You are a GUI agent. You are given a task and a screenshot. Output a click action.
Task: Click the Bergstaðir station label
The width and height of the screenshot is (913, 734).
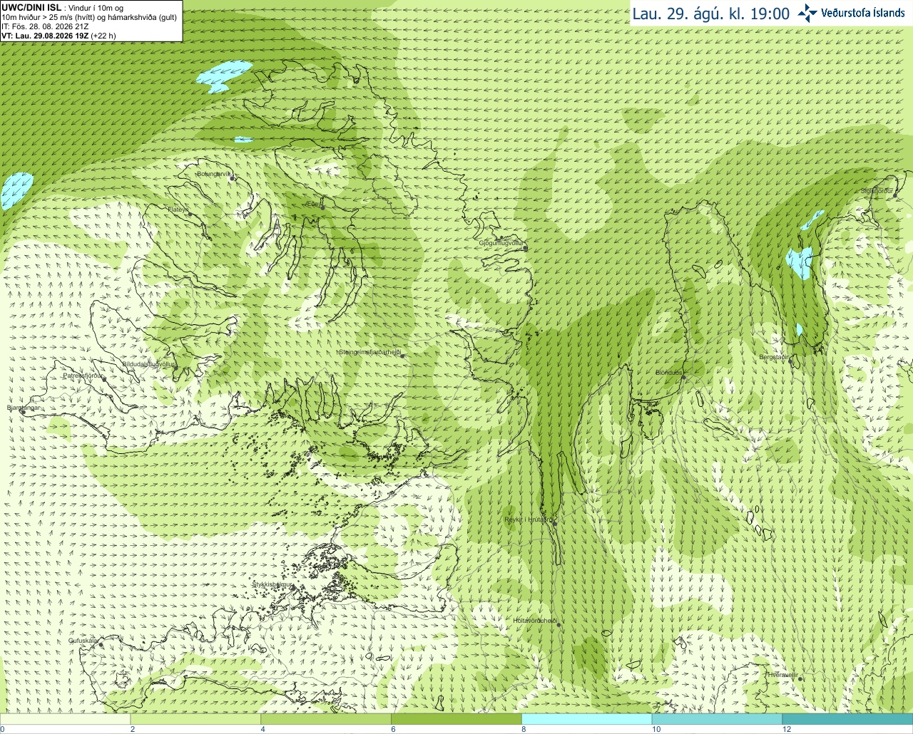pyautogui.click(x=774, y=357)
